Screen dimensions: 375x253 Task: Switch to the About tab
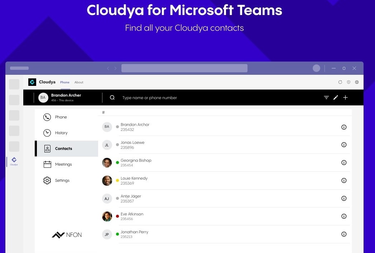tap(79, 82)
